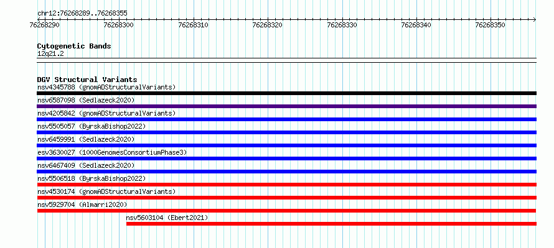Click ruler position 76268290
554x248 pixels.
tap(45, 25)
